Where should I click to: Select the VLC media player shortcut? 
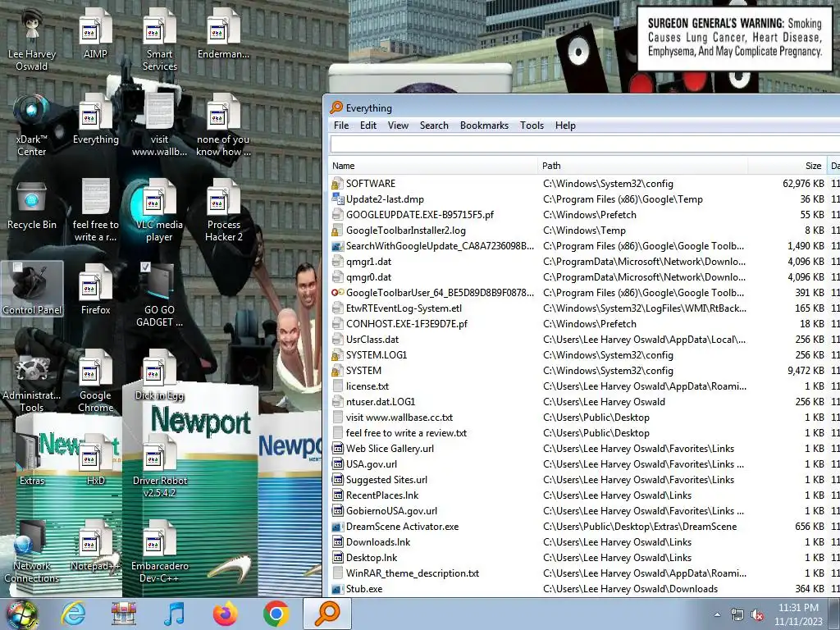point(160,211)
